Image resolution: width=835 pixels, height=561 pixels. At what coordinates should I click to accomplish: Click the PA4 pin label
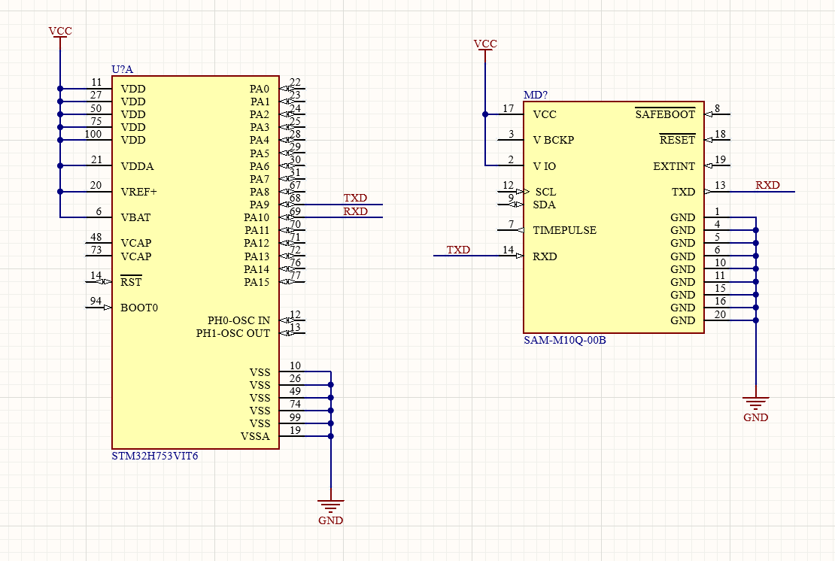pos(260,140)
